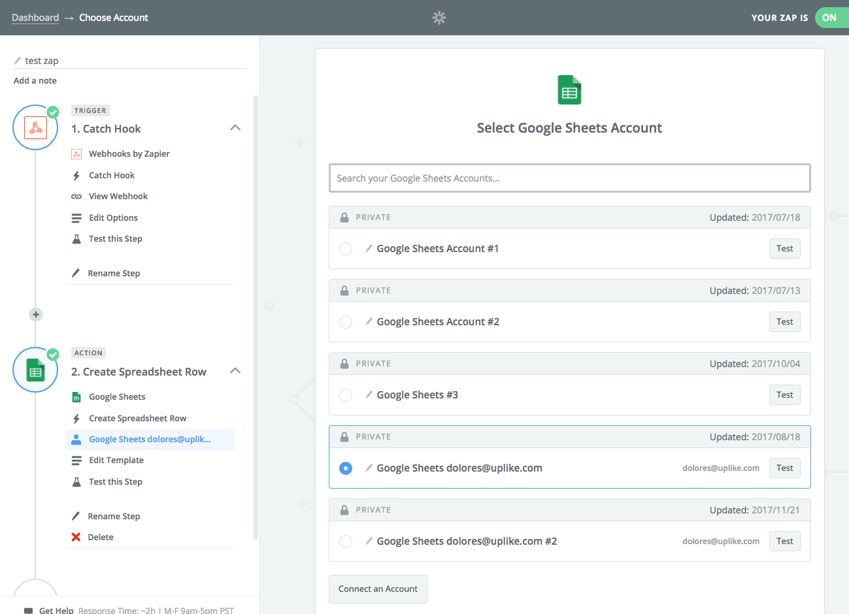
Task: Click the large Google Sheets logo above the title
Action: pyautogui.click(x=569, y=90)
